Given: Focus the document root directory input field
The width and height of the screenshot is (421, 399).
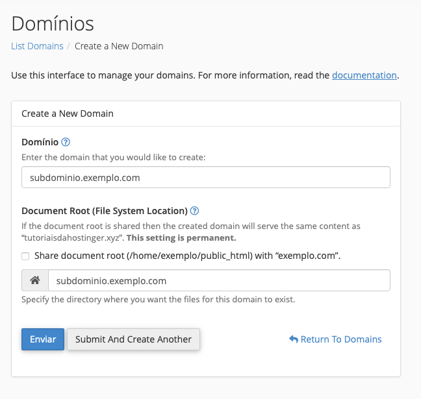Looking at the screenshot, I should (x=219, y=280).
